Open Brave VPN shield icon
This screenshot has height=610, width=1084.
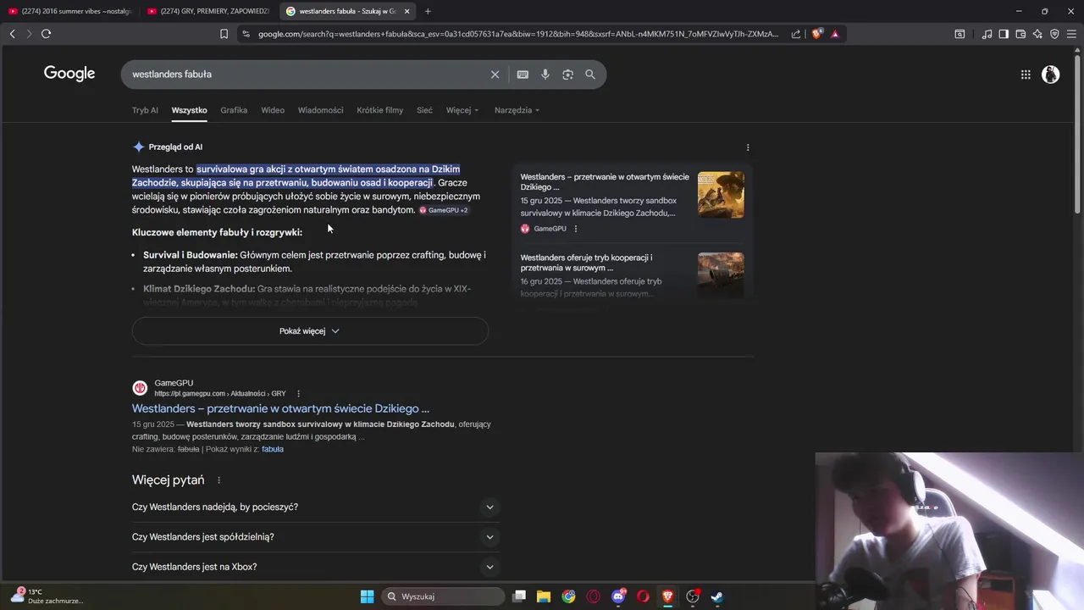(1054, 34)
